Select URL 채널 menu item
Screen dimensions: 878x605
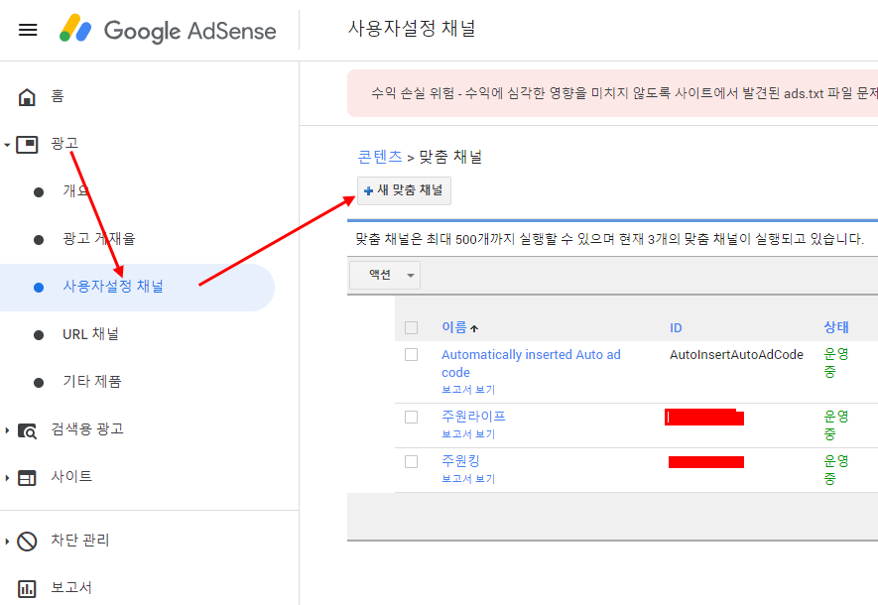(x=90, y=334)
